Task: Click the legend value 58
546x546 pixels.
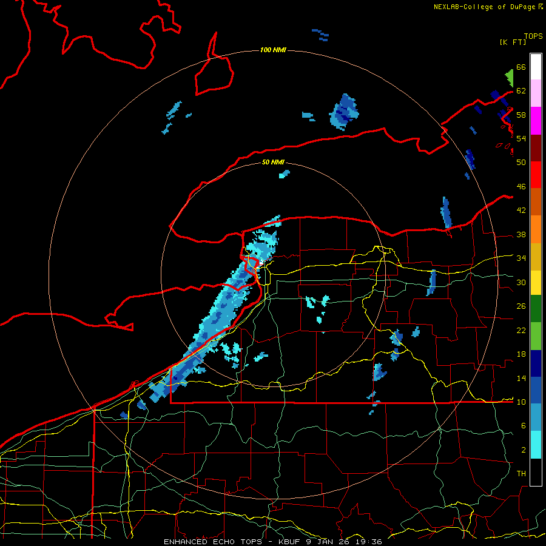Action: click(x=521, y=115)
